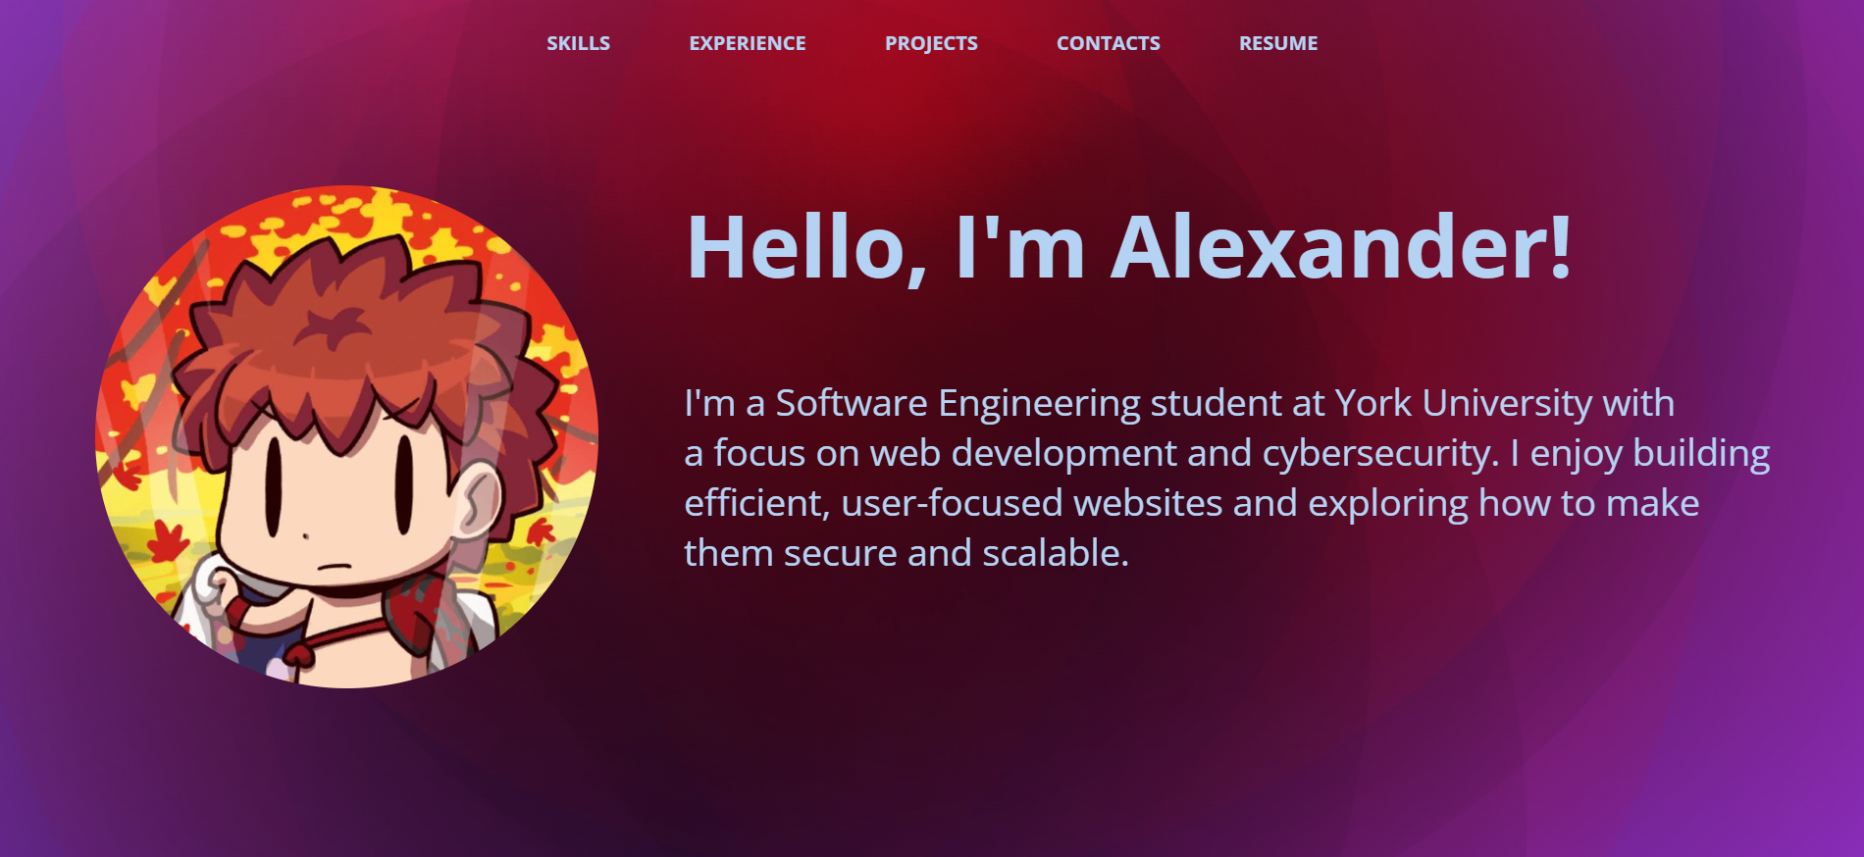Jump to the CONTACTS section
Screen dimensions: 1864x857
[x=1108, y=43]
